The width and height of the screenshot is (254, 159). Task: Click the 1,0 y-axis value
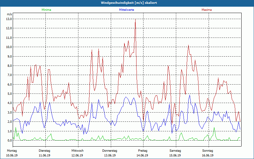(x=10, y=131)
